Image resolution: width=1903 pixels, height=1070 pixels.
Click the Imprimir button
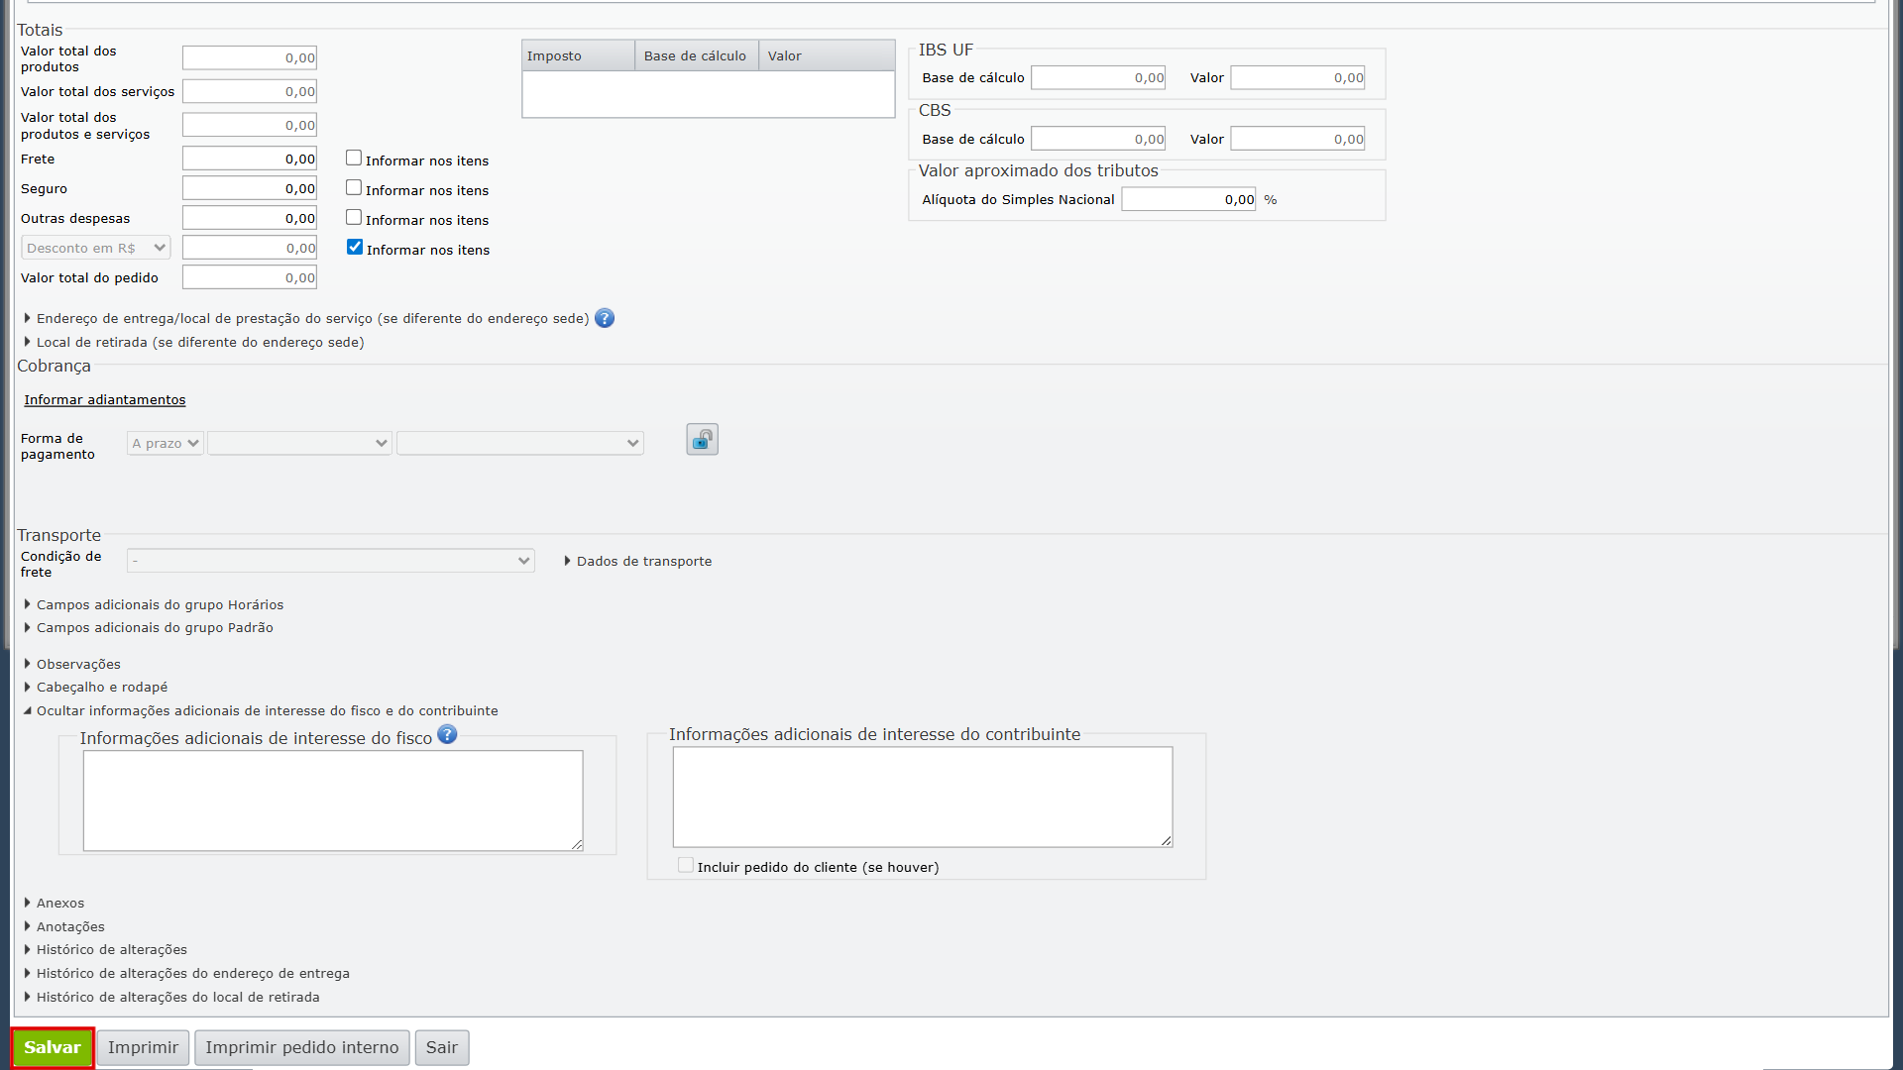pyautogui.click(x=143, y=1047)
